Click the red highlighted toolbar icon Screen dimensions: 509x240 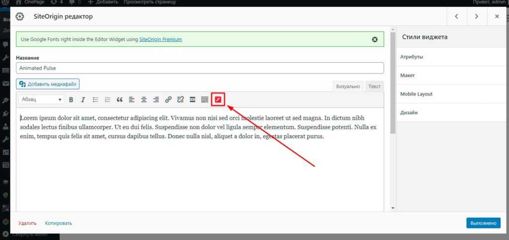(218, 99)
